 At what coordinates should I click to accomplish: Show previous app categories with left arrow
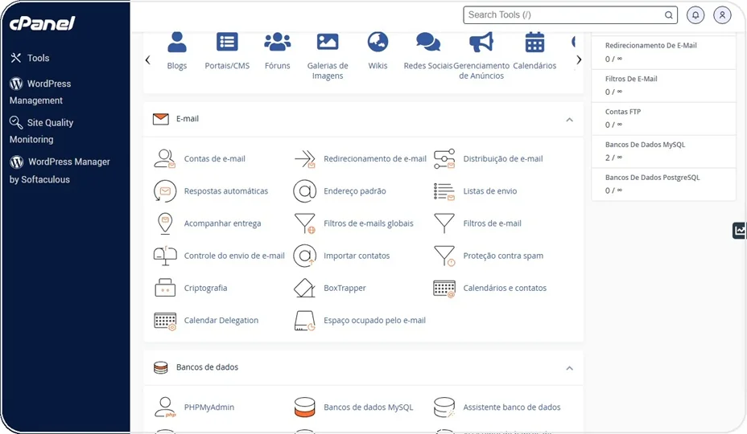pyautogui.click(x=147, y=60)
